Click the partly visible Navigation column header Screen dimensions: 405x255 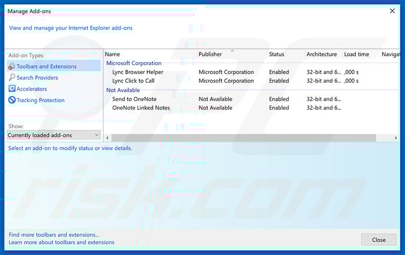click(390, 54)
